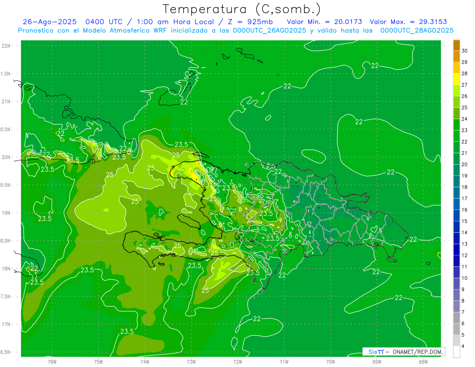
Task: Click the "76W" longitude axis label
Action: [x=52, y=361]
